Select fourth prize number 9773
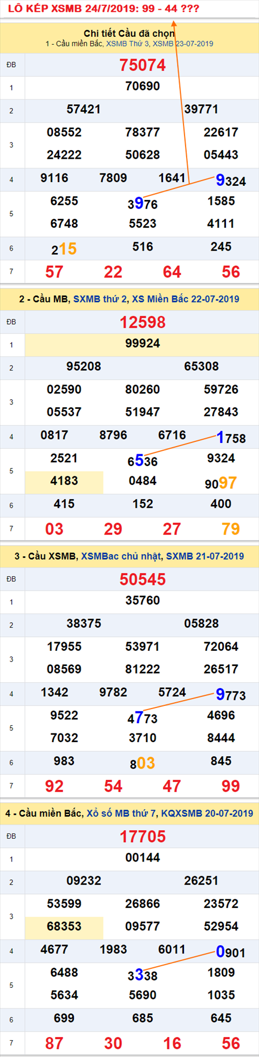This screenshot has height=1057, width=259. (231, 695)
